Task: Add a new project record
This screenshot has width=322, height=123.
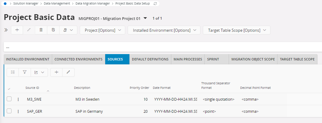Action: (x=17, y=30)
